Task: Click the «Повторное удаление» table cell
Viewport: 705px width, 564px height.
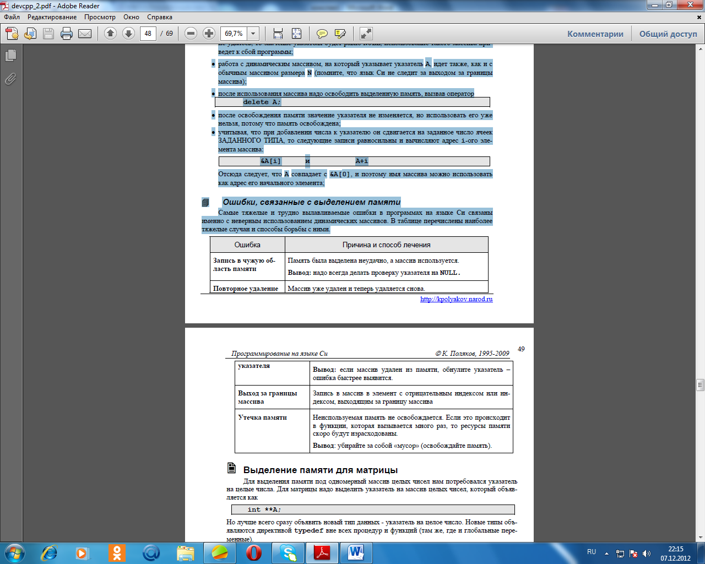Action: point(247,288)
